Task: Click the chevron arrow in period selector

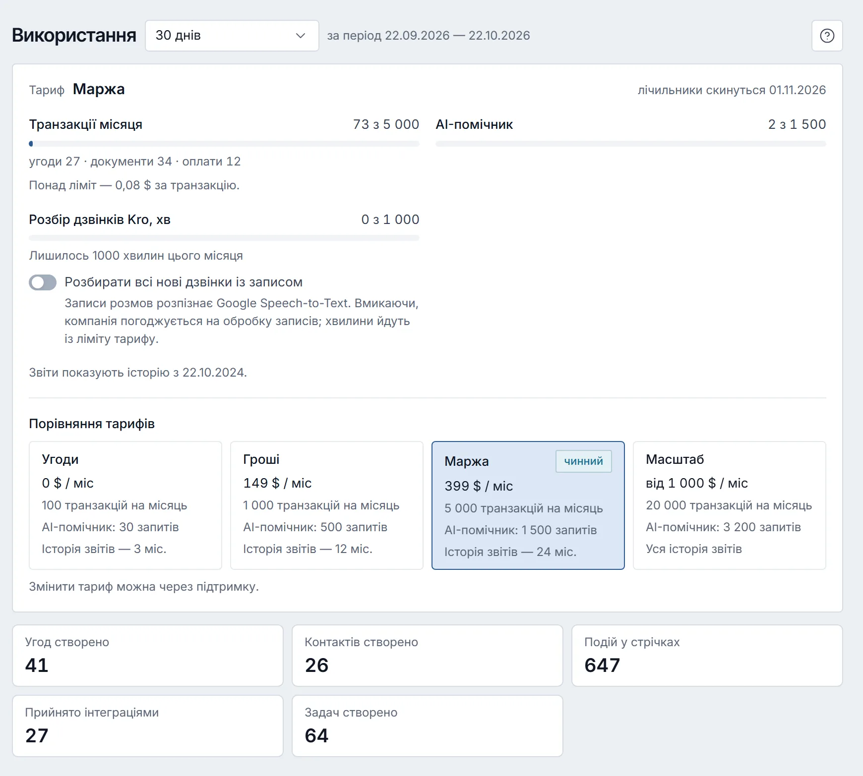Action: [300, 36]
